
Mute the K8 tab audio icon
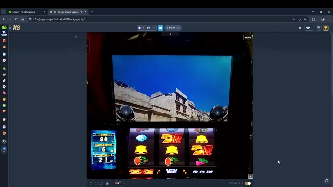click(81, 12)
